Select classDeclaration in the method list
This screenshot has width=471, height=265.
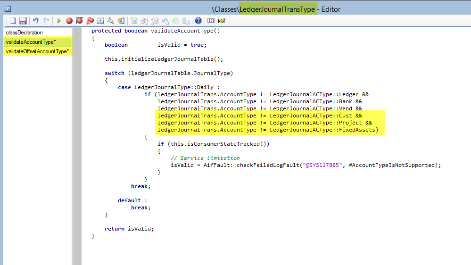click(x=25, y=33)
